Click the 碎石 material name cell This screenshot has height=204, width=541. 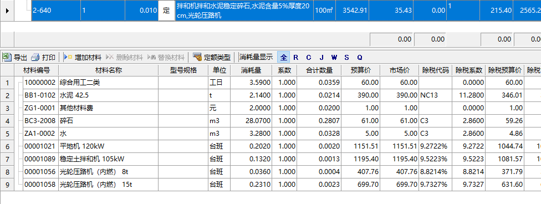click(108, 121)
